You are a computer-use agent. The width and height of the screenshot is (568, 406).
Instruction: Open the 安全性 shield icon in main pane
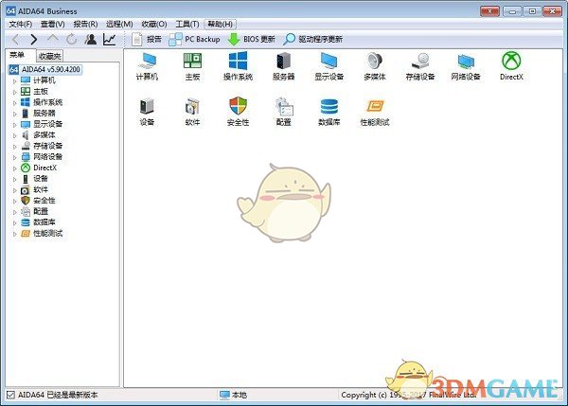point(238,112)
